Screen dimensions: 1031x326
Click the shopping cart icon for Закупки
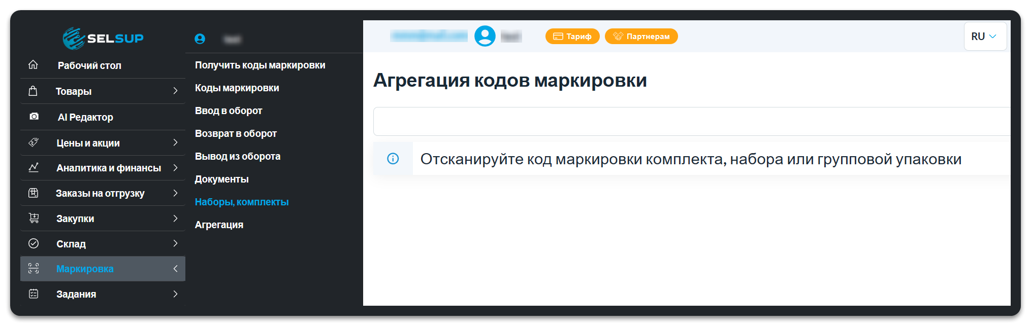(34, 218)
